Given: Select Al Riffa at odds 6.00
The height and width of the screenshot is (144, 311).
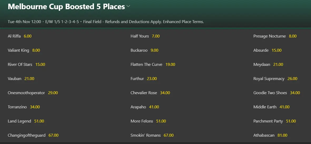Looking at the screenshot, I should 27,36.
